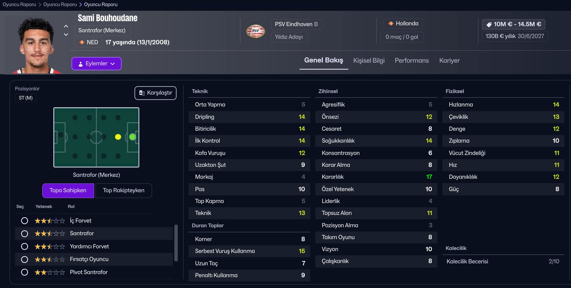Select the İç Forvet role radio button
Image resolution: width=571 pixels, height=288 pixels.
click(25, 221)
